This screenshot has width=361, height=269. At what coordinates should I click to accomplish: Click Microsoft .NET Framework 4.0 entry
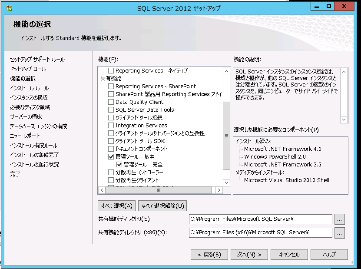283,149
